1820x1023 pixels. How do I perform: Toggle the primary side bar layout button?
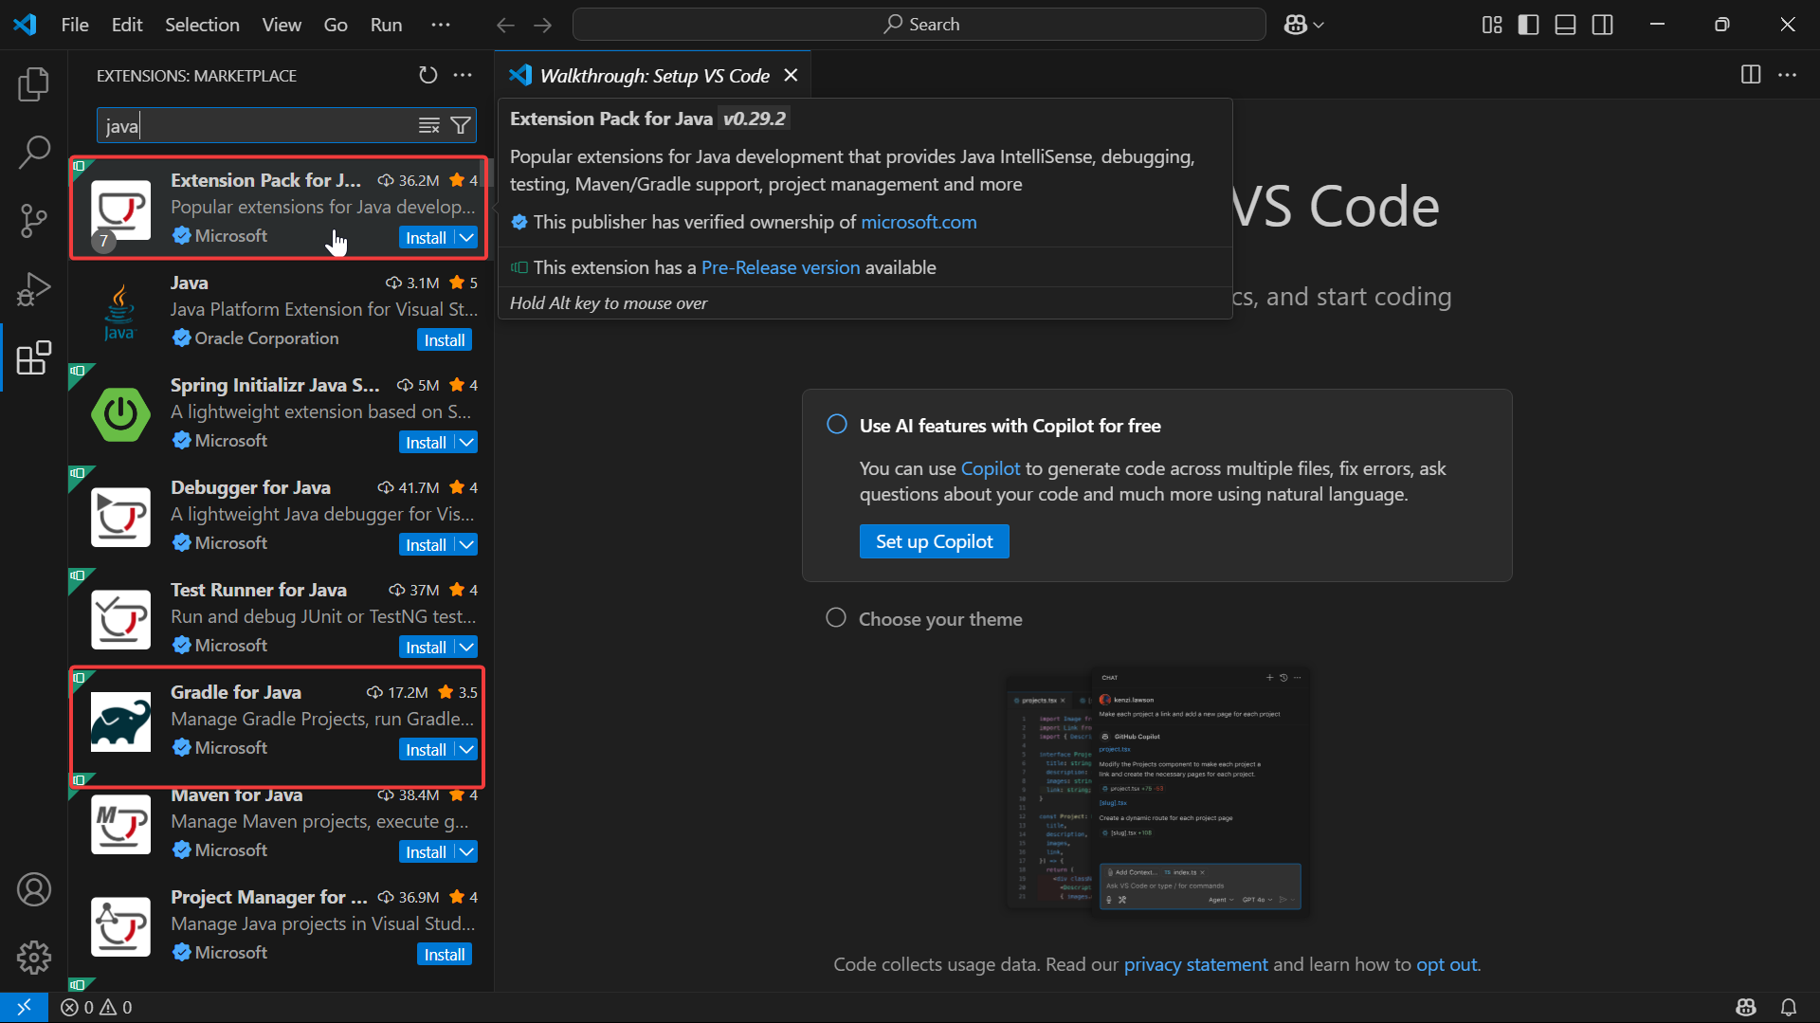tap(1528, 25)
